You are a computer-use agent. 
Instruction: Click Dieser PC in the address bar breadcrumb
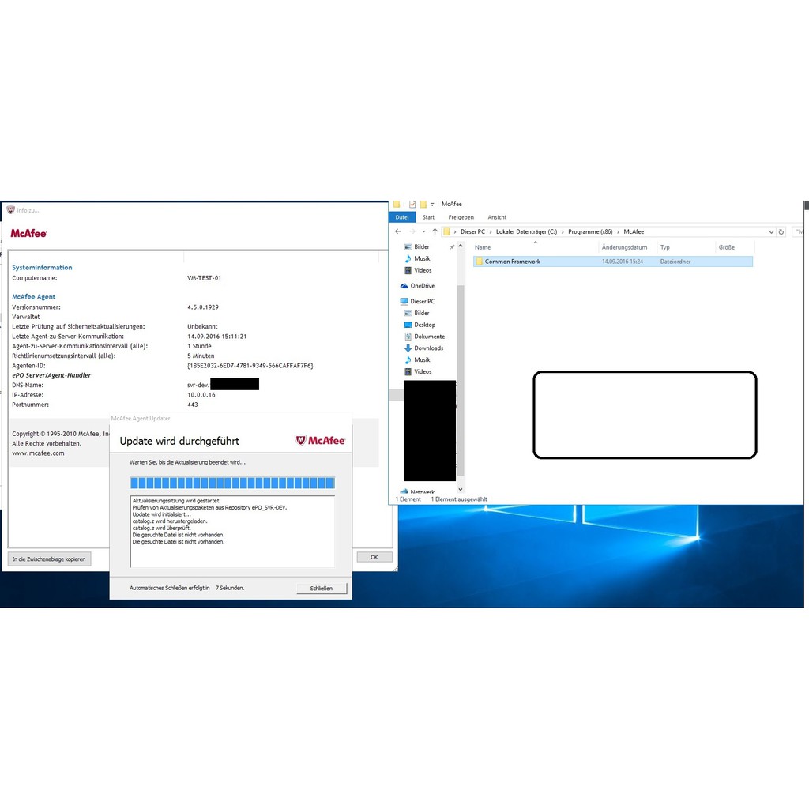pyautogui.click(x=472, y=232)
